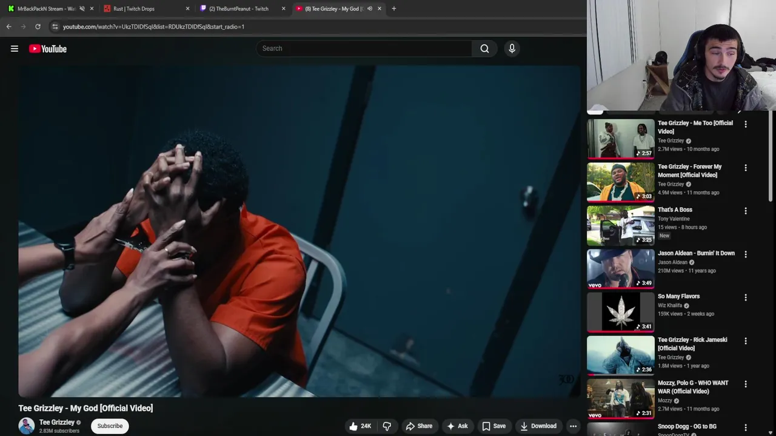Unmute the MrBackPackN tab muted speaker icon
This screenshot has width=776, height=436.
tap(82, 8)
